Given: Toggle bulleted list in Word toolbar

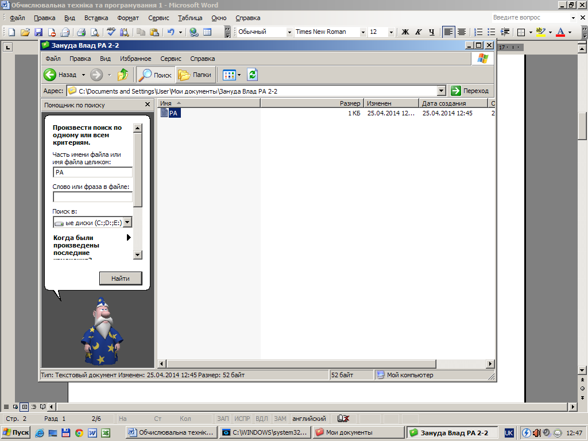Looking at the screenshot, I should (x=492, y=32).
